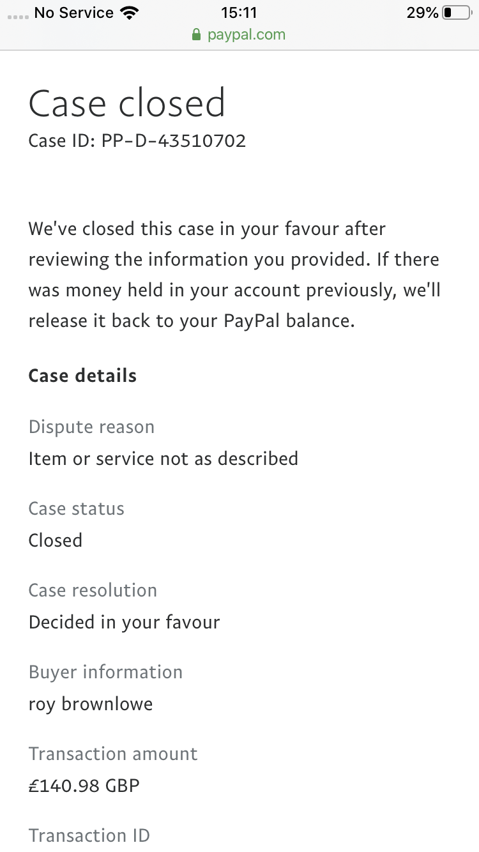479x852 pixels.
Task: Tap the Transaction ID label
Action: (x=89, y=835)
